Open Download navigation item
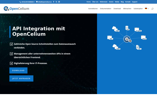The width and height of the screenshot is (157, 98). pos(117,9)
